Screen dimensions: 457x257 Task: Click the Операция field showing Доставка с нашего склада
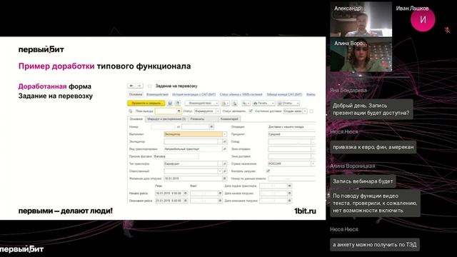(x=291, y=127)
